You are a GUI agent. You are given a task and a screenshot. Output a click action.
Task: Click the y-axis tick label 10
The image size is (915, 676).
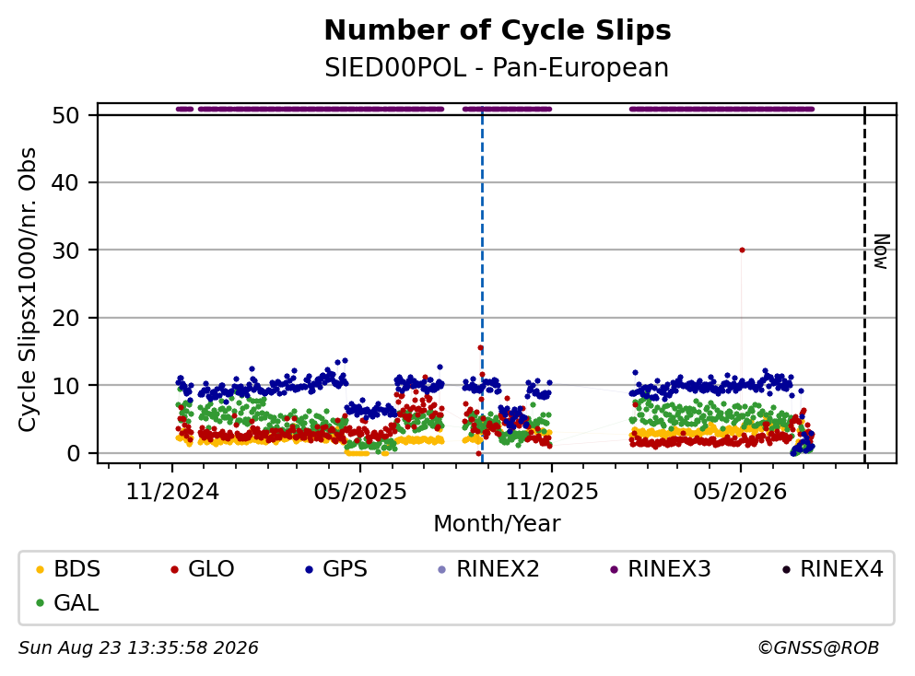(x=65, y=386)
